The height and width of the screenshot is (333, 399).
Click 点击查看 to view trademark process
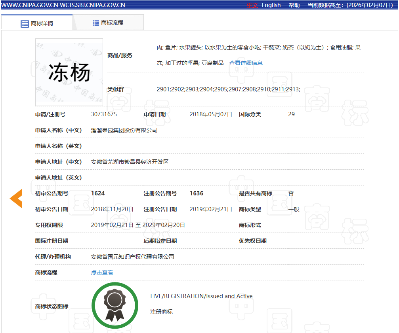(102, 272)
